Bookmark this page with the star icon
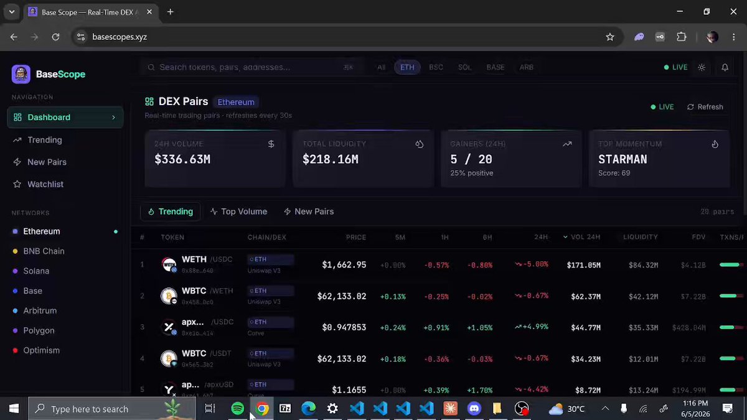The height and width of the screenshot is (420, 747). [x=610, y=37]
